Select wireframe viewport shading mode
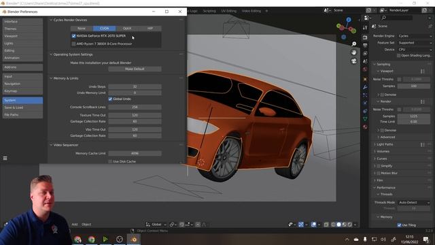Image resolution: width=435 pixels, height=245 pixels. click(x=333, y=225)
